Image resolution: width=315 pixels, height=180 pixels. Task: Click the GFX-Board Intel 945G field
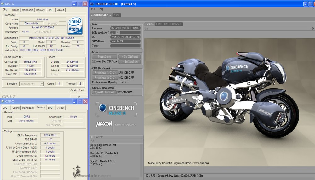[x=125, y=41]
